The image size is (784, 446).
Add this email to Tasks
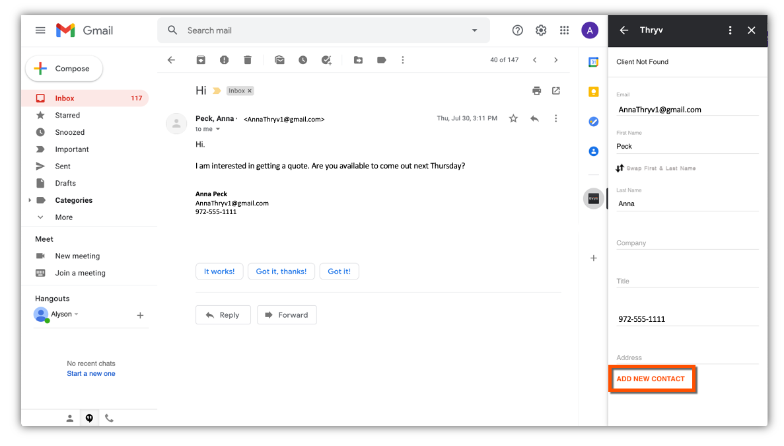coord(326,60)
